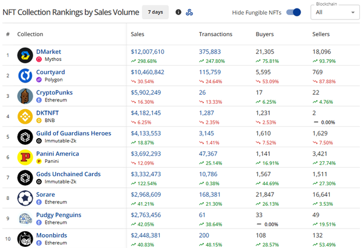Click the Courtyard collection logo icon
Viewport: 363px width, 248px height.
tap(25, 75)
